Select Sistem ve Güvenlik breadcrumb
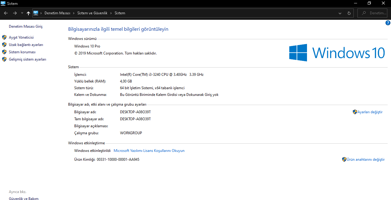391x200 pixels. click(92, 13)
